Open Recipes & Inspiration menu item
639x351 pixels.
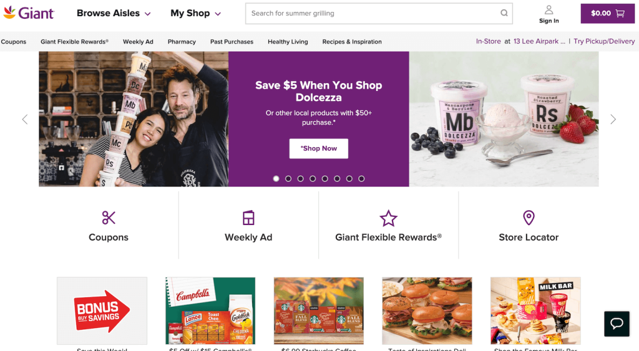coord(352,42)
